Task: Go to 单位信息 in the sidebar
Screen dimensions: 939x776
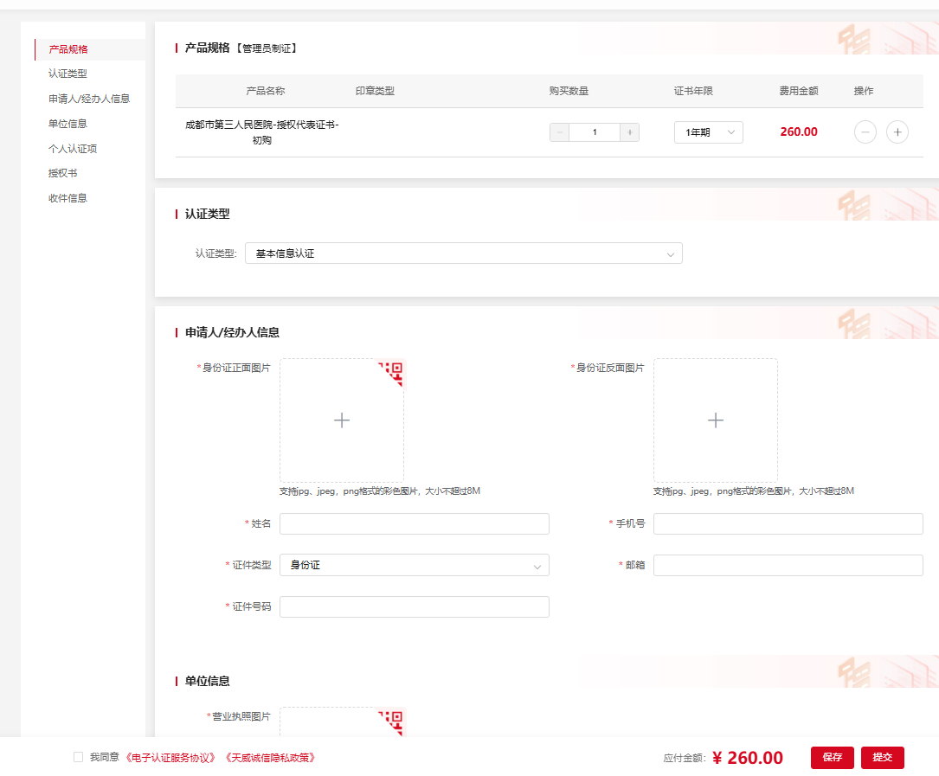Action: pos(68,124)
